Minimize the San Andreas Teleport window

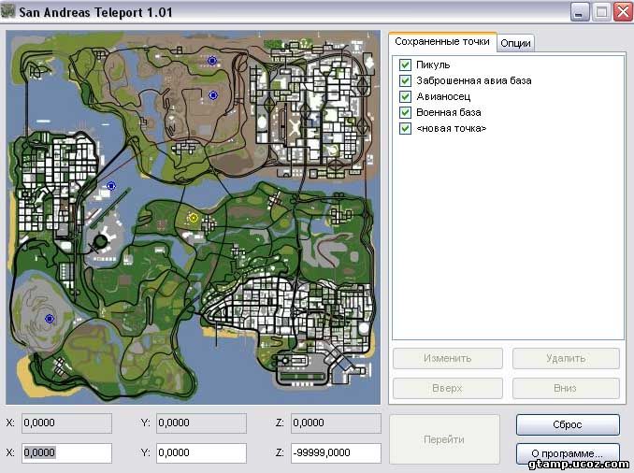click(580, 12)
